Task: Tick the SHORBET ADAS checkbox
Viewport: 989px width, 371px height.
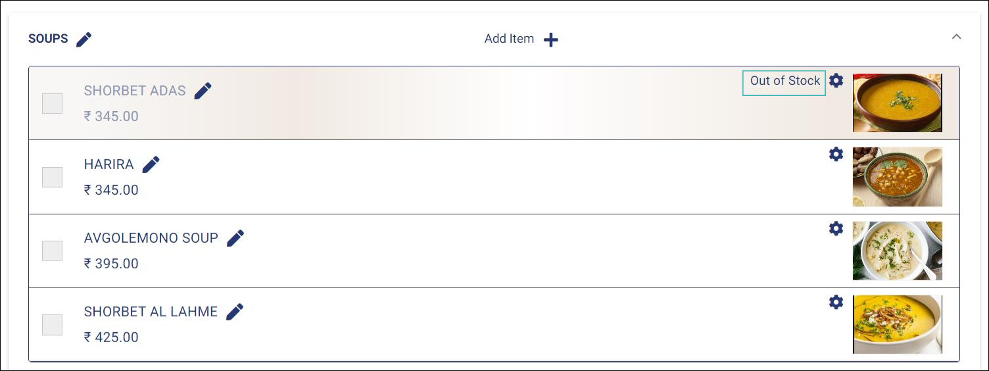Action: [53, 103]
